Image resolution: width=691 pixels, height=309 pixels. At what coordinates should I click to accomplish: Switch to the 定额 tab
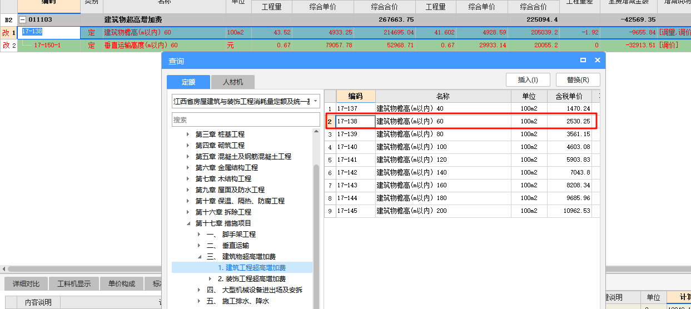tap(188, 82)
